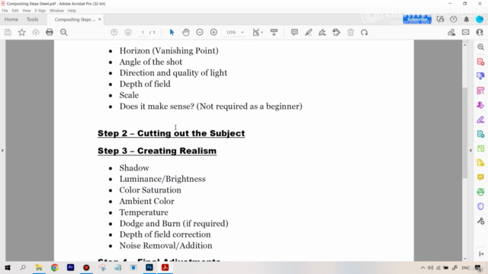Send file by email envelope icon

tap(466, 32)
